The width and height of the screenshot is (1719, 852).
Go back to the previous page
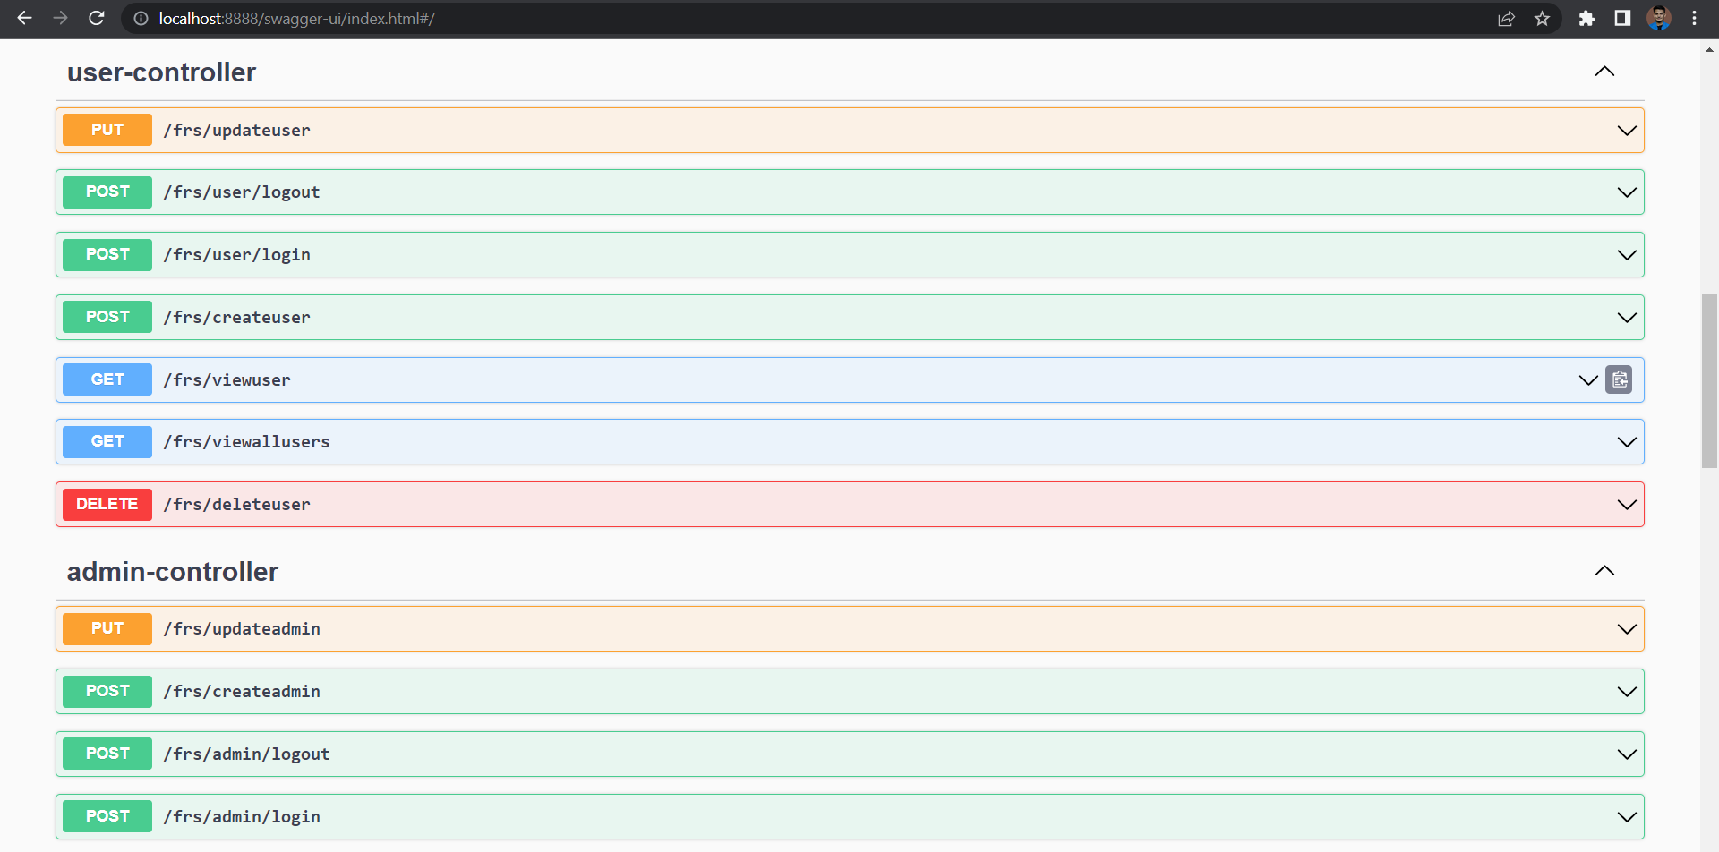coord(24,18)
